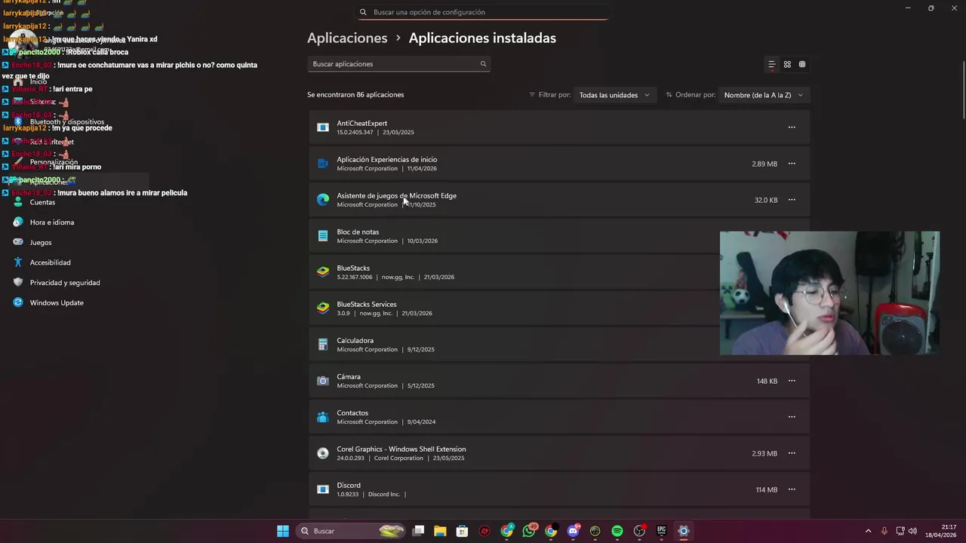Switch to table view of installed apps

(x=802, y=64)
